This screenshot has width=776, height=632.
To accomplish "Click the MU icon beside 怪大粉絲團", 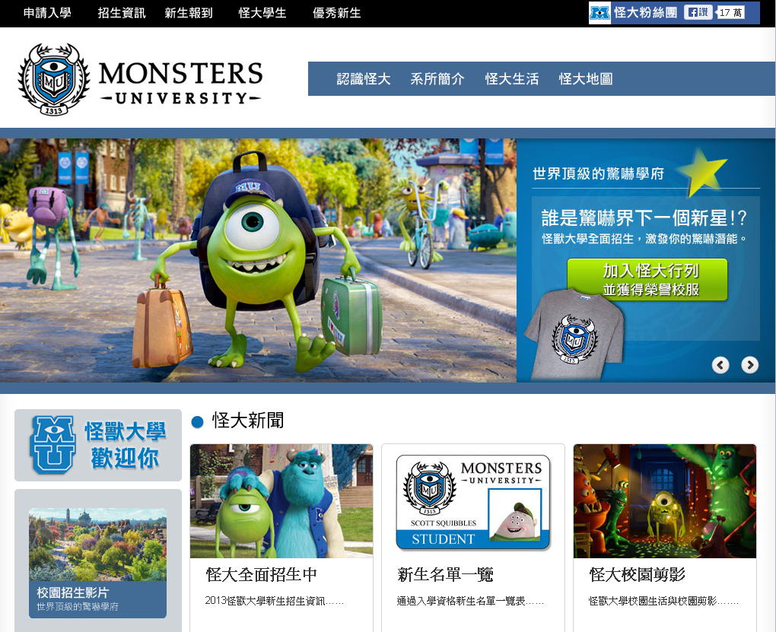I will [x=600, y=13].
